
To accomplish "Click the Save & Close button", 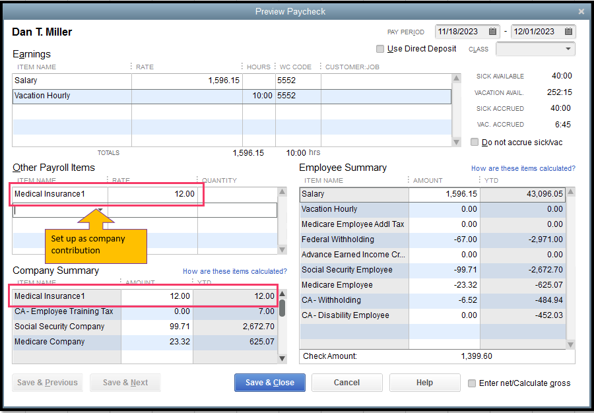I will pos(269,383).
